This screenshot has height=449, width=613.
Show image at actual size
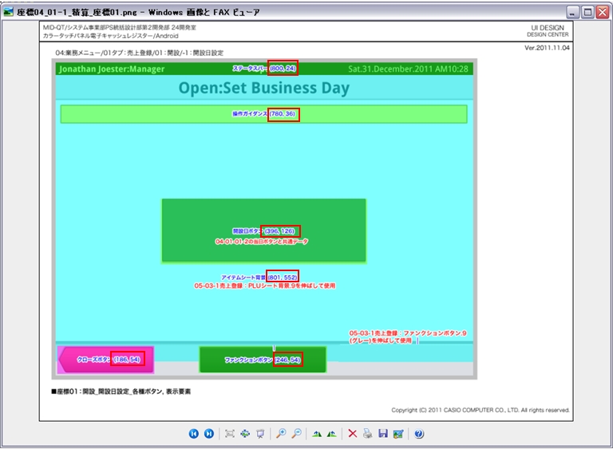pos(245,433)
